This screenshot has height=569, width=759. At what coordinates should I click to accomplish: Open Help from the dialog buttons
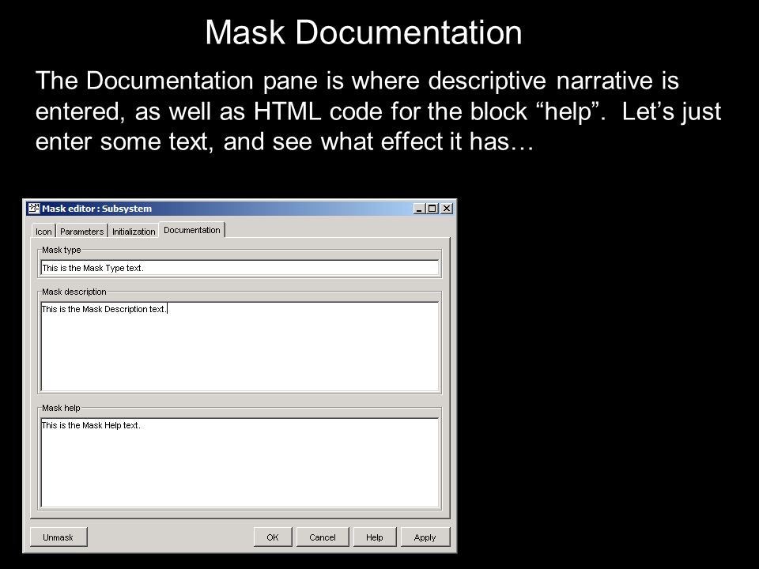click(x=375, y=537)
